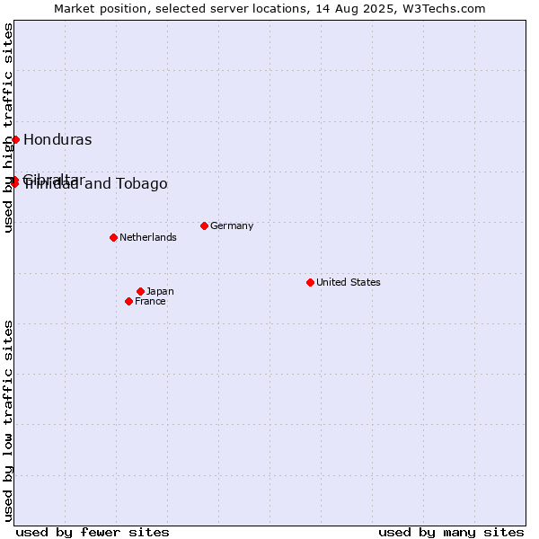Click the 'Germany' label text

tap(232, 225)
